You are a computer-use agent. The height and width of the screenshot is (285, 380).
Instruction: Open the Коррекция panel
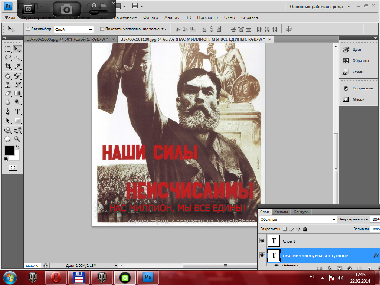tap(358, 88)
